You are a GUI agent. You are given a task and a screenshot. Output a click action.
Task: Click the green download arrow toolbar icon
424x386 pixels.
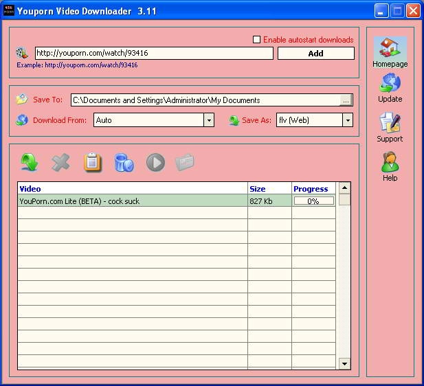click(29, 162)
